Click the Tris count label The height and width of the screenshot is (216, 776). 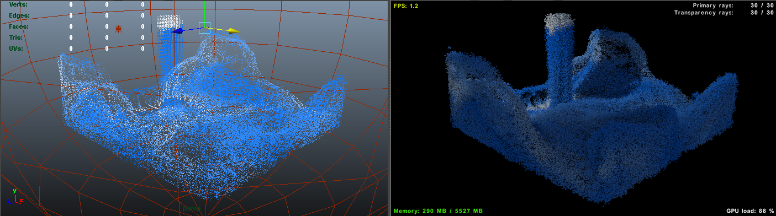point(15,37)
